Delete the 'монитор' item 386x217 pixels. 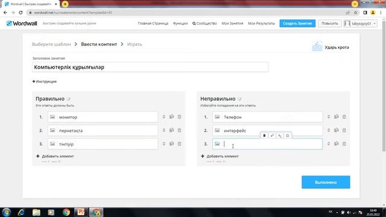point(180,117)
